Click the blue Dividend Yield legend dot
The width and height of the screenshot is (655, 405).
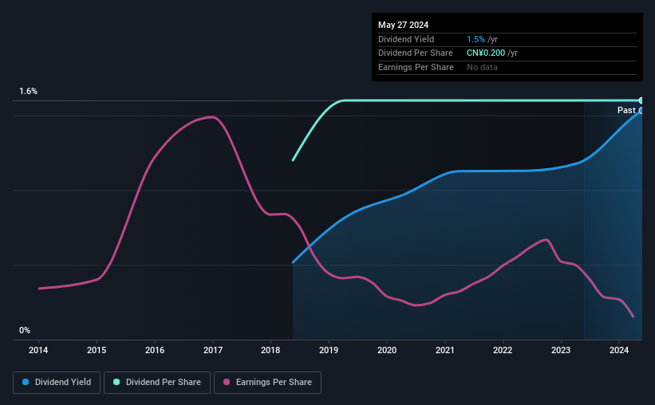26,382
